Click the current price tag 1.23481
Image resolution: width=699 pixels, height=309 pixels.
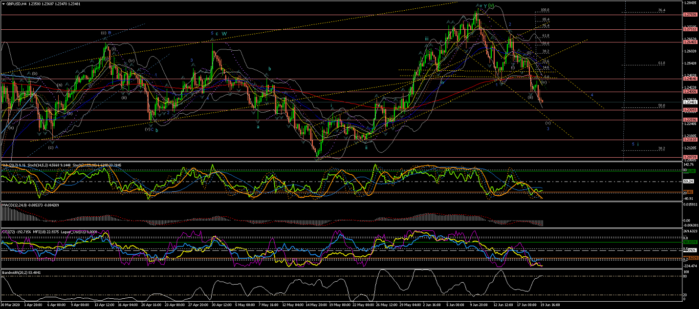(x=690, y=102)
